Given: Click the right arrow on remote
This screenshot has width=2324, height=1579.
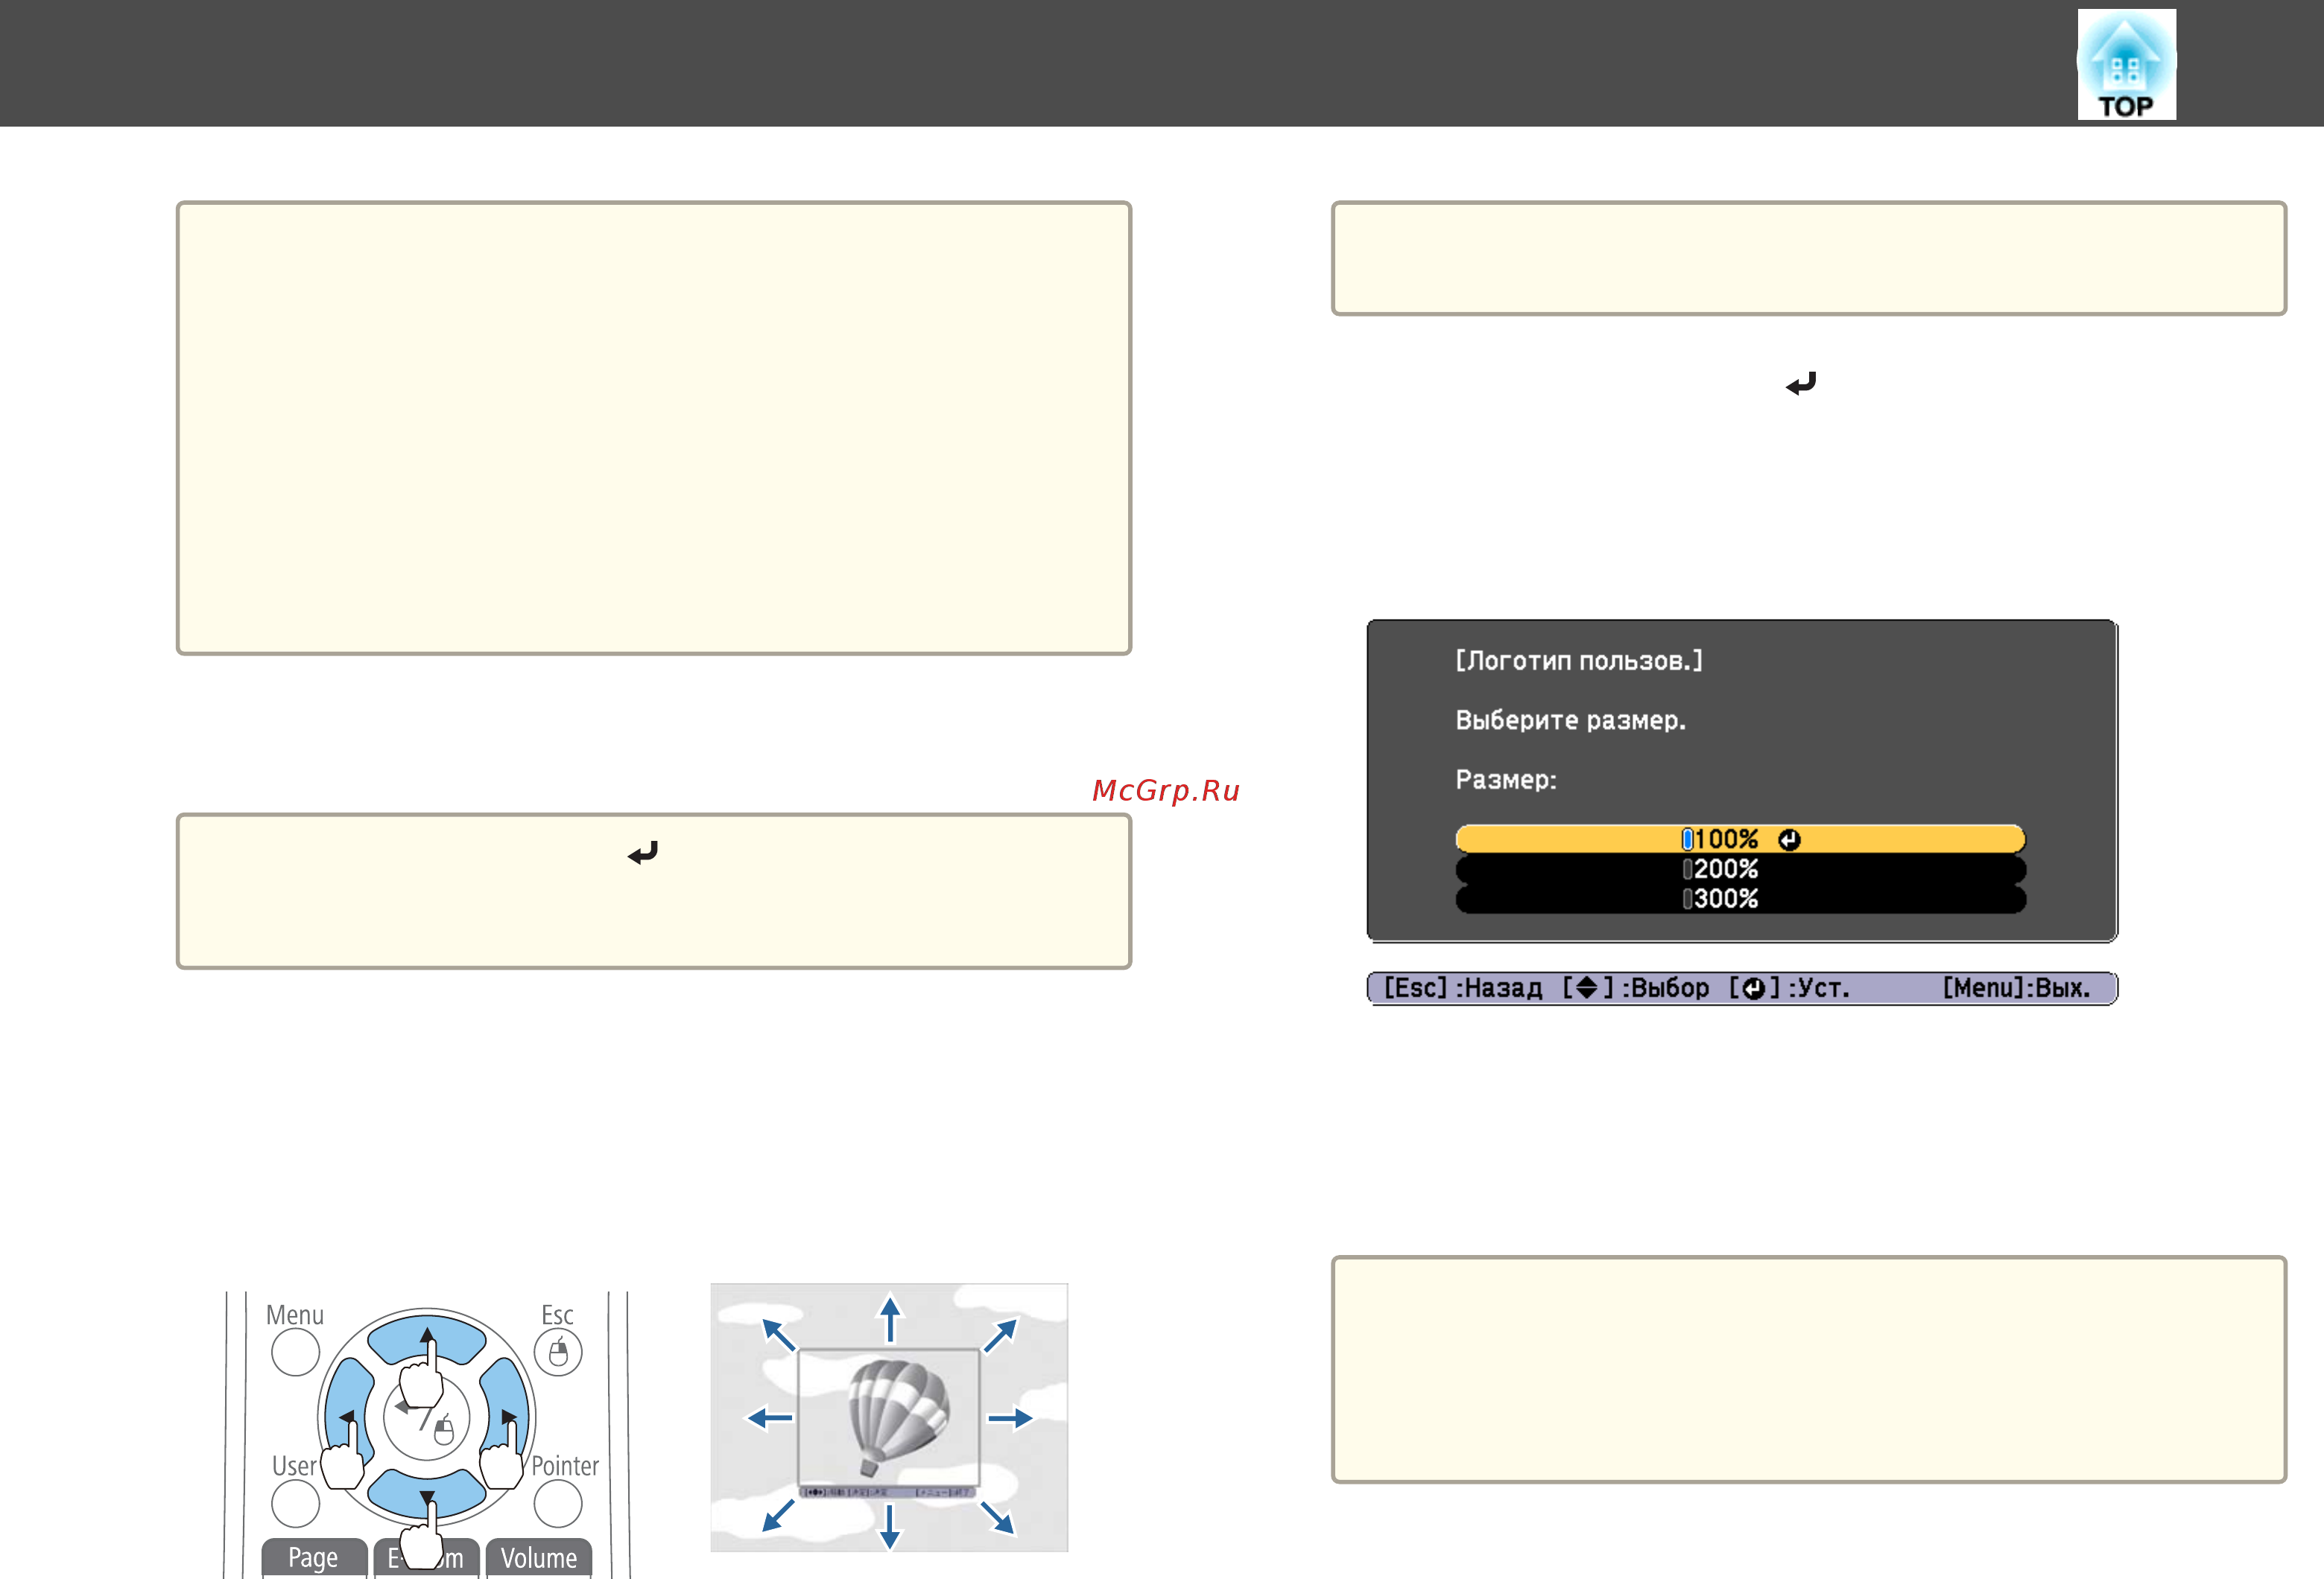Looking at the screenshot, I should [505, 1416].
